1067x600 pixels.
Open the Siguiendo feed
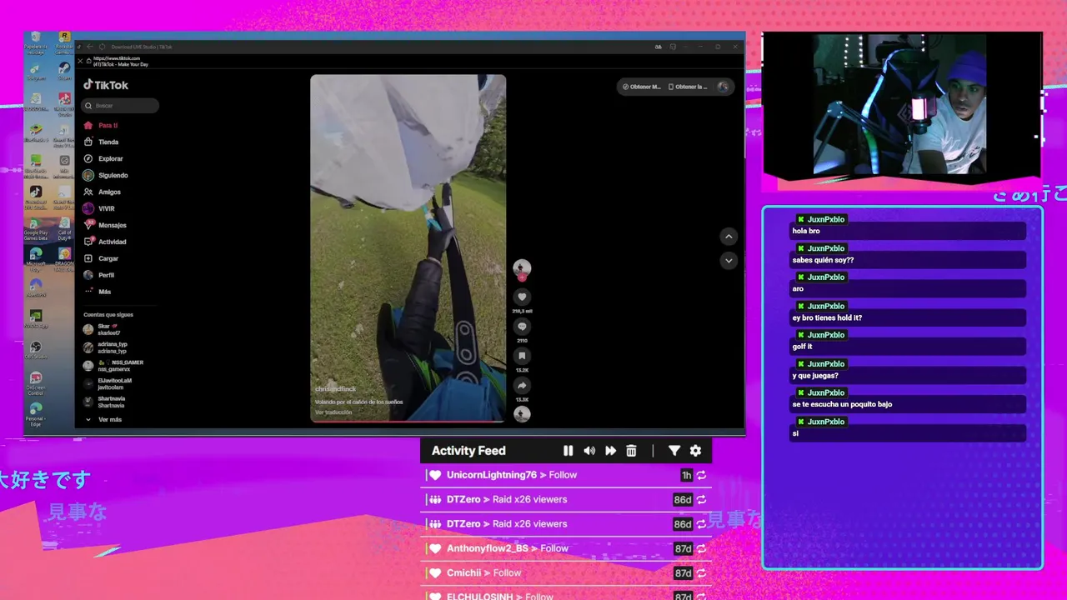105,175
